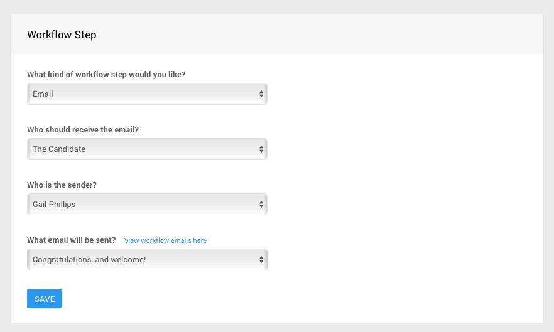Click the 'What email will be sent?' label
The width and height of the screenshot is (554, 332).
pos(71,240)
